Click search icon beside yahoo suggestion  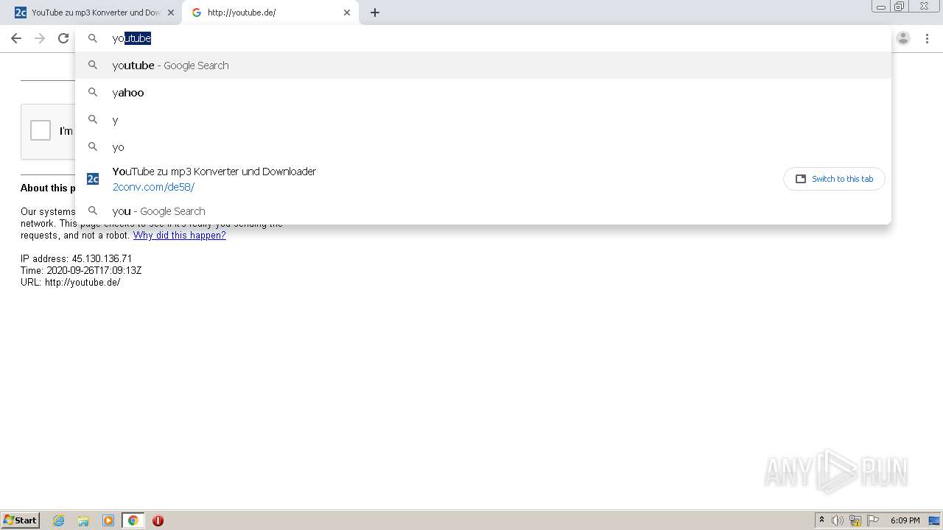click(93, 92)
